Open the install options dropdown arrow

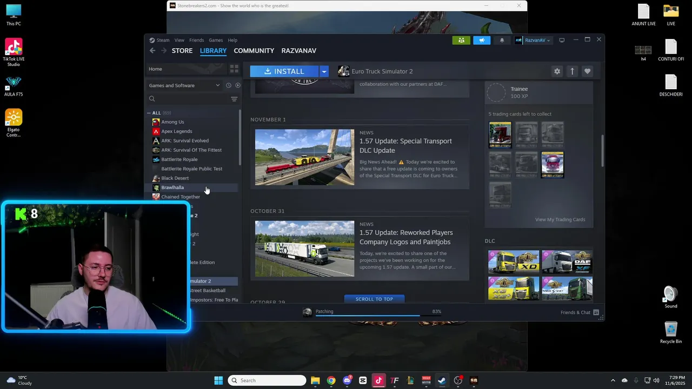point(324,71)
